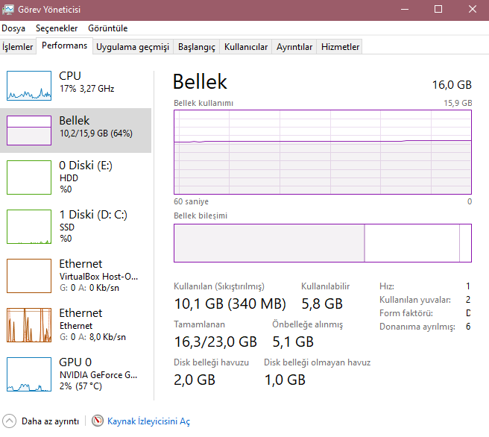The height and width of the screenshot is (437, 489).
Task: Click the CPU usage mini graph
Action: (29, 86)
